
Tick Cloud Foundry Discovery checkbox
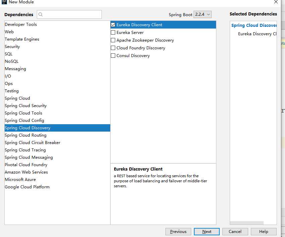[x=113, y=48]
